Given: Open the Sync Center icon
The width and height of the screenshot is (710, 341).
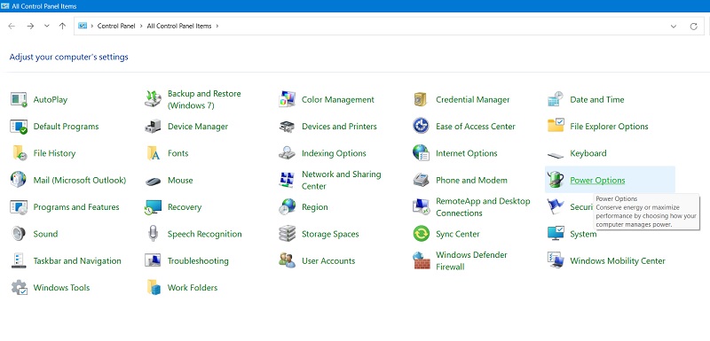Looking at the screenshot, I should [x=421, y=234].
